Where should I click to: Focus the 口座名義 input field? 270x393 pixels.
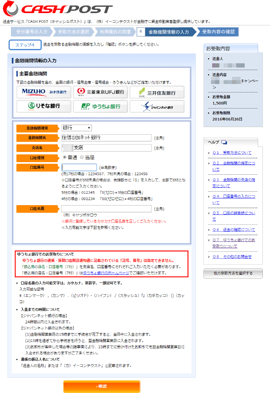106,209
